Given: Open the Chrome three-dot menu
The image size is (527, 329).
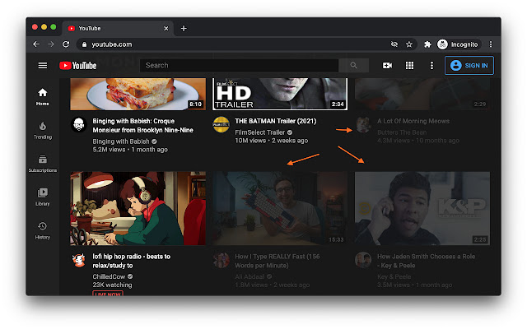Looking at the screenshot, I should point(491,44).
